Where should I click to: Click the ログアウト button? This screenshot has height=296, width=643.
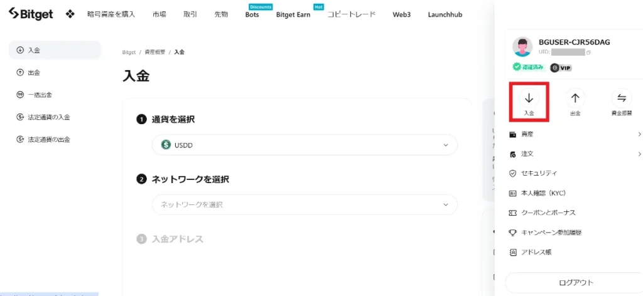click(x=576, y=282)
